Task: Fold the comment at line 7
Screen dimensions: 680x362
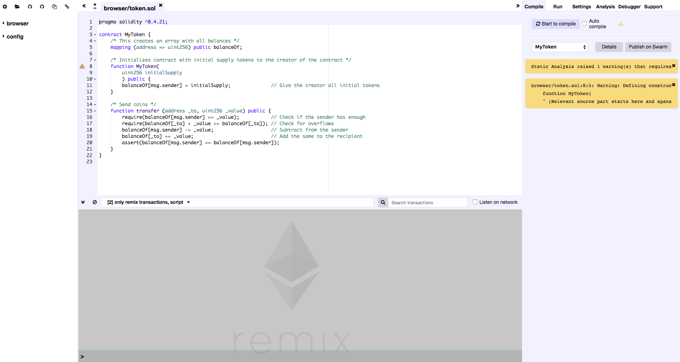Action: 95,60
